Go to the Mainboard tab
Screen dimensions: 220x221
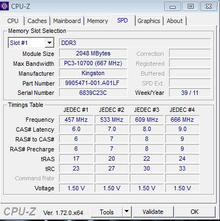coord(67,21)
